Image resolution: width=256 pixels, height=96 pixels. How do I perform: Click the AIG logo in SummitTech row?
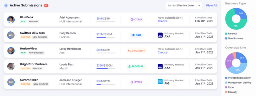click(160, 82)
